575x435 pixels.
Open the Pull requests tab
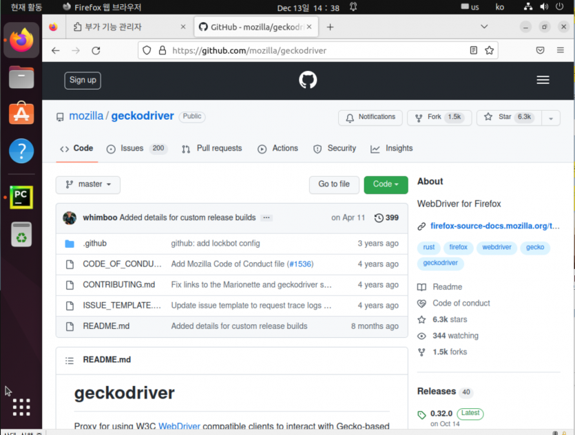pos(212,149)
